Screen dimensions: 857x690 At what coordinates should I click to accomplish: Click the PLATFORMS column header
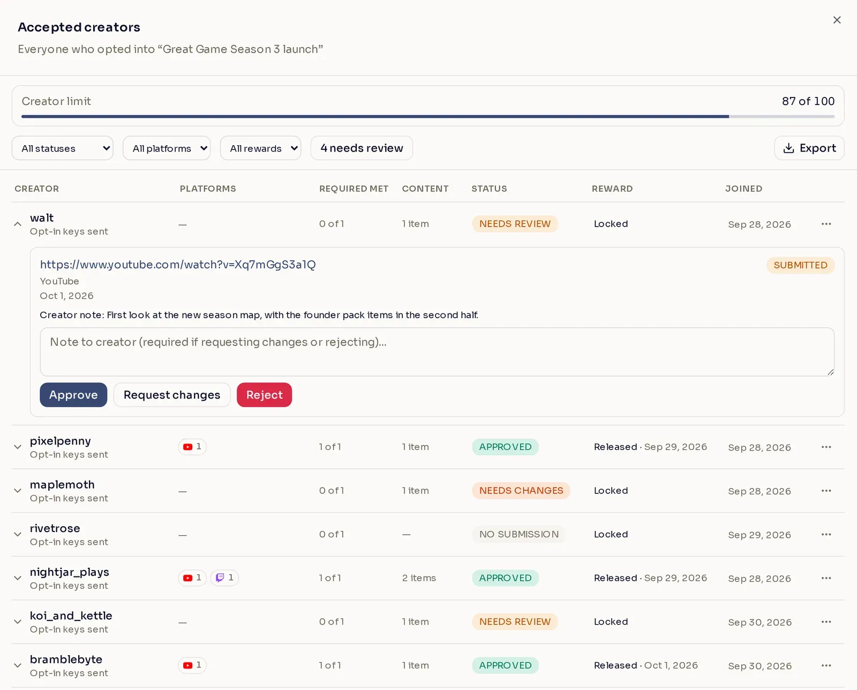(x=208, y=189)
